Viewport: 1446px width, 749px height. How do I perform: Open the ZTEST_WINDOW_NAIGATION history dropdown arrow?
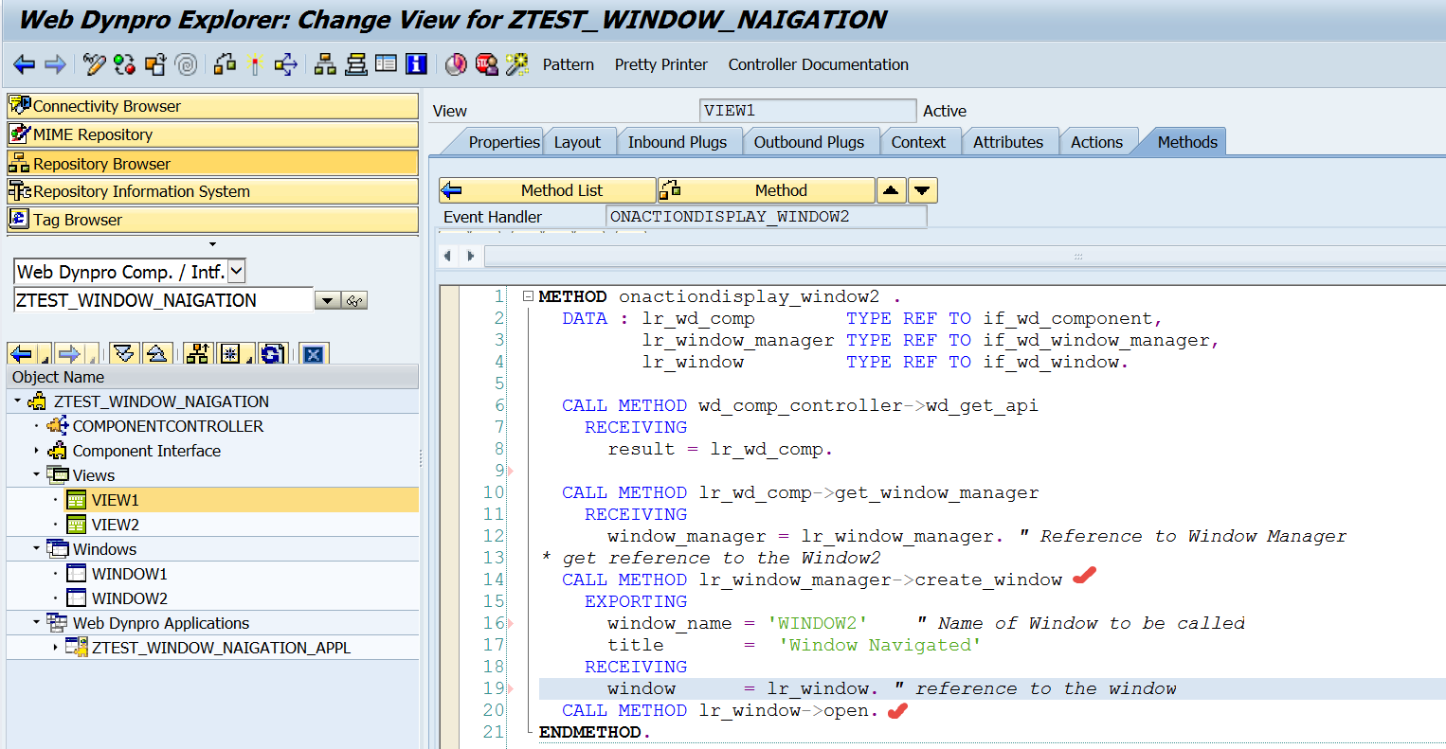(x=326, y=301)
